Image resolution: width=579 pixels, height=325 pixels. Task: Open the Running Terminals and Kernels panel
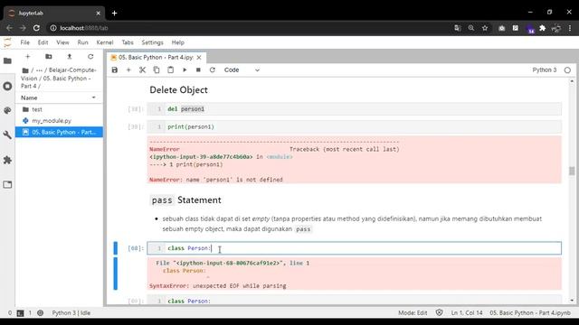pos(7,87)
